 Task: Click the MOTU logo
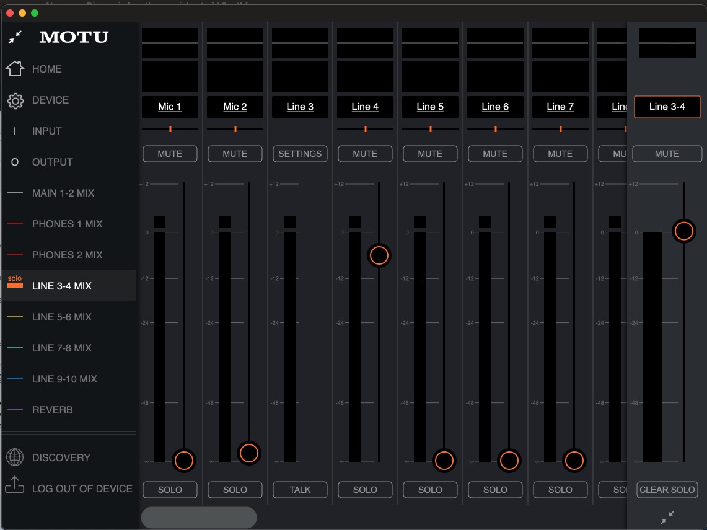[x=74, y=37]
